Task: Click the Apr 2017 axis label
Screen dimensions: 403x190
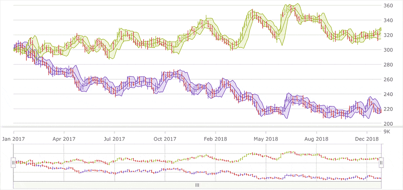Action: coord(64,139)
